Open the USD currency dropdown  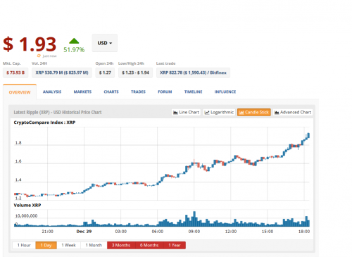(x=105, y=43)
